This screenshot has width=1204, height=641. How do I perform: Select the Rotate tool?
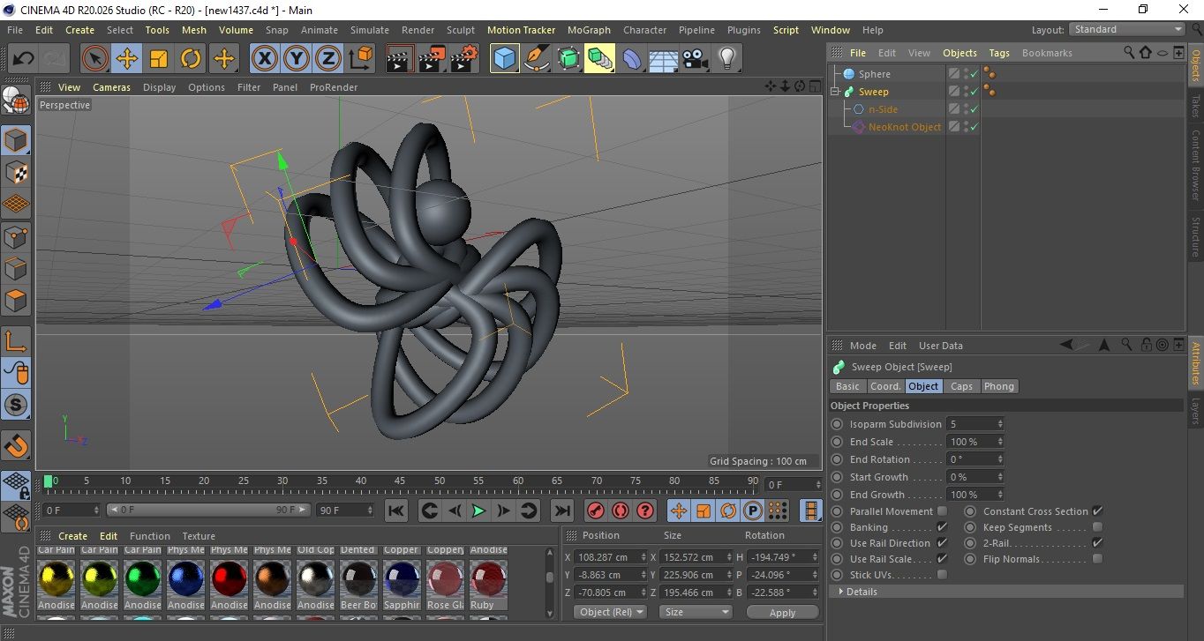pos(191,59)
